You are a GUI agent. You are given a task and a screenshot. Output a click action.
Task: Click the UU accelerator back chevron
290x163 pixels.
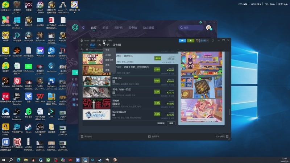click(x=83, y=28)
